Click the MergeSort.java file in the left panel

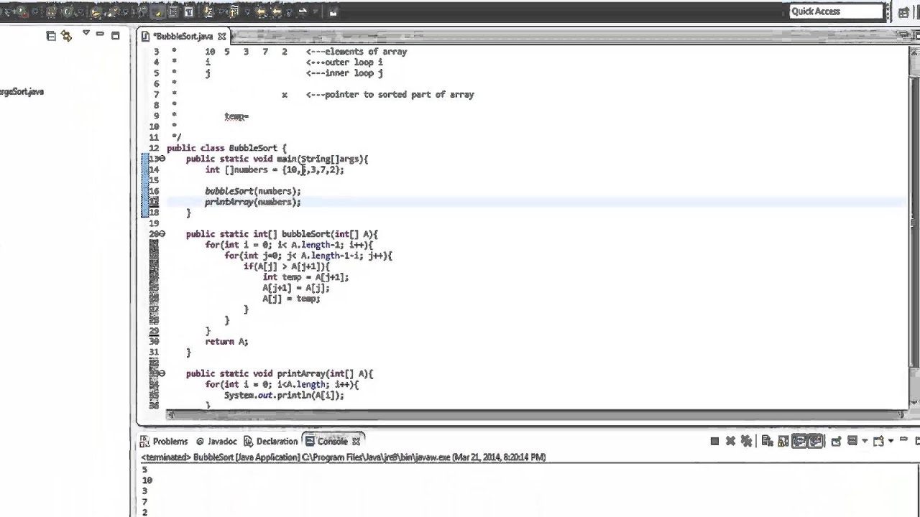click(x=22, y=92)
